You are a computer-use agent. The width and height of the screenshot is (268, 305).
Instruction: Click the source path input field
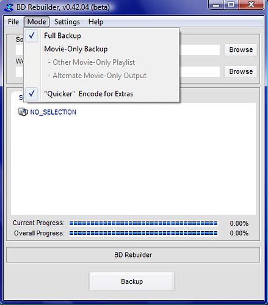coord(200,50)
